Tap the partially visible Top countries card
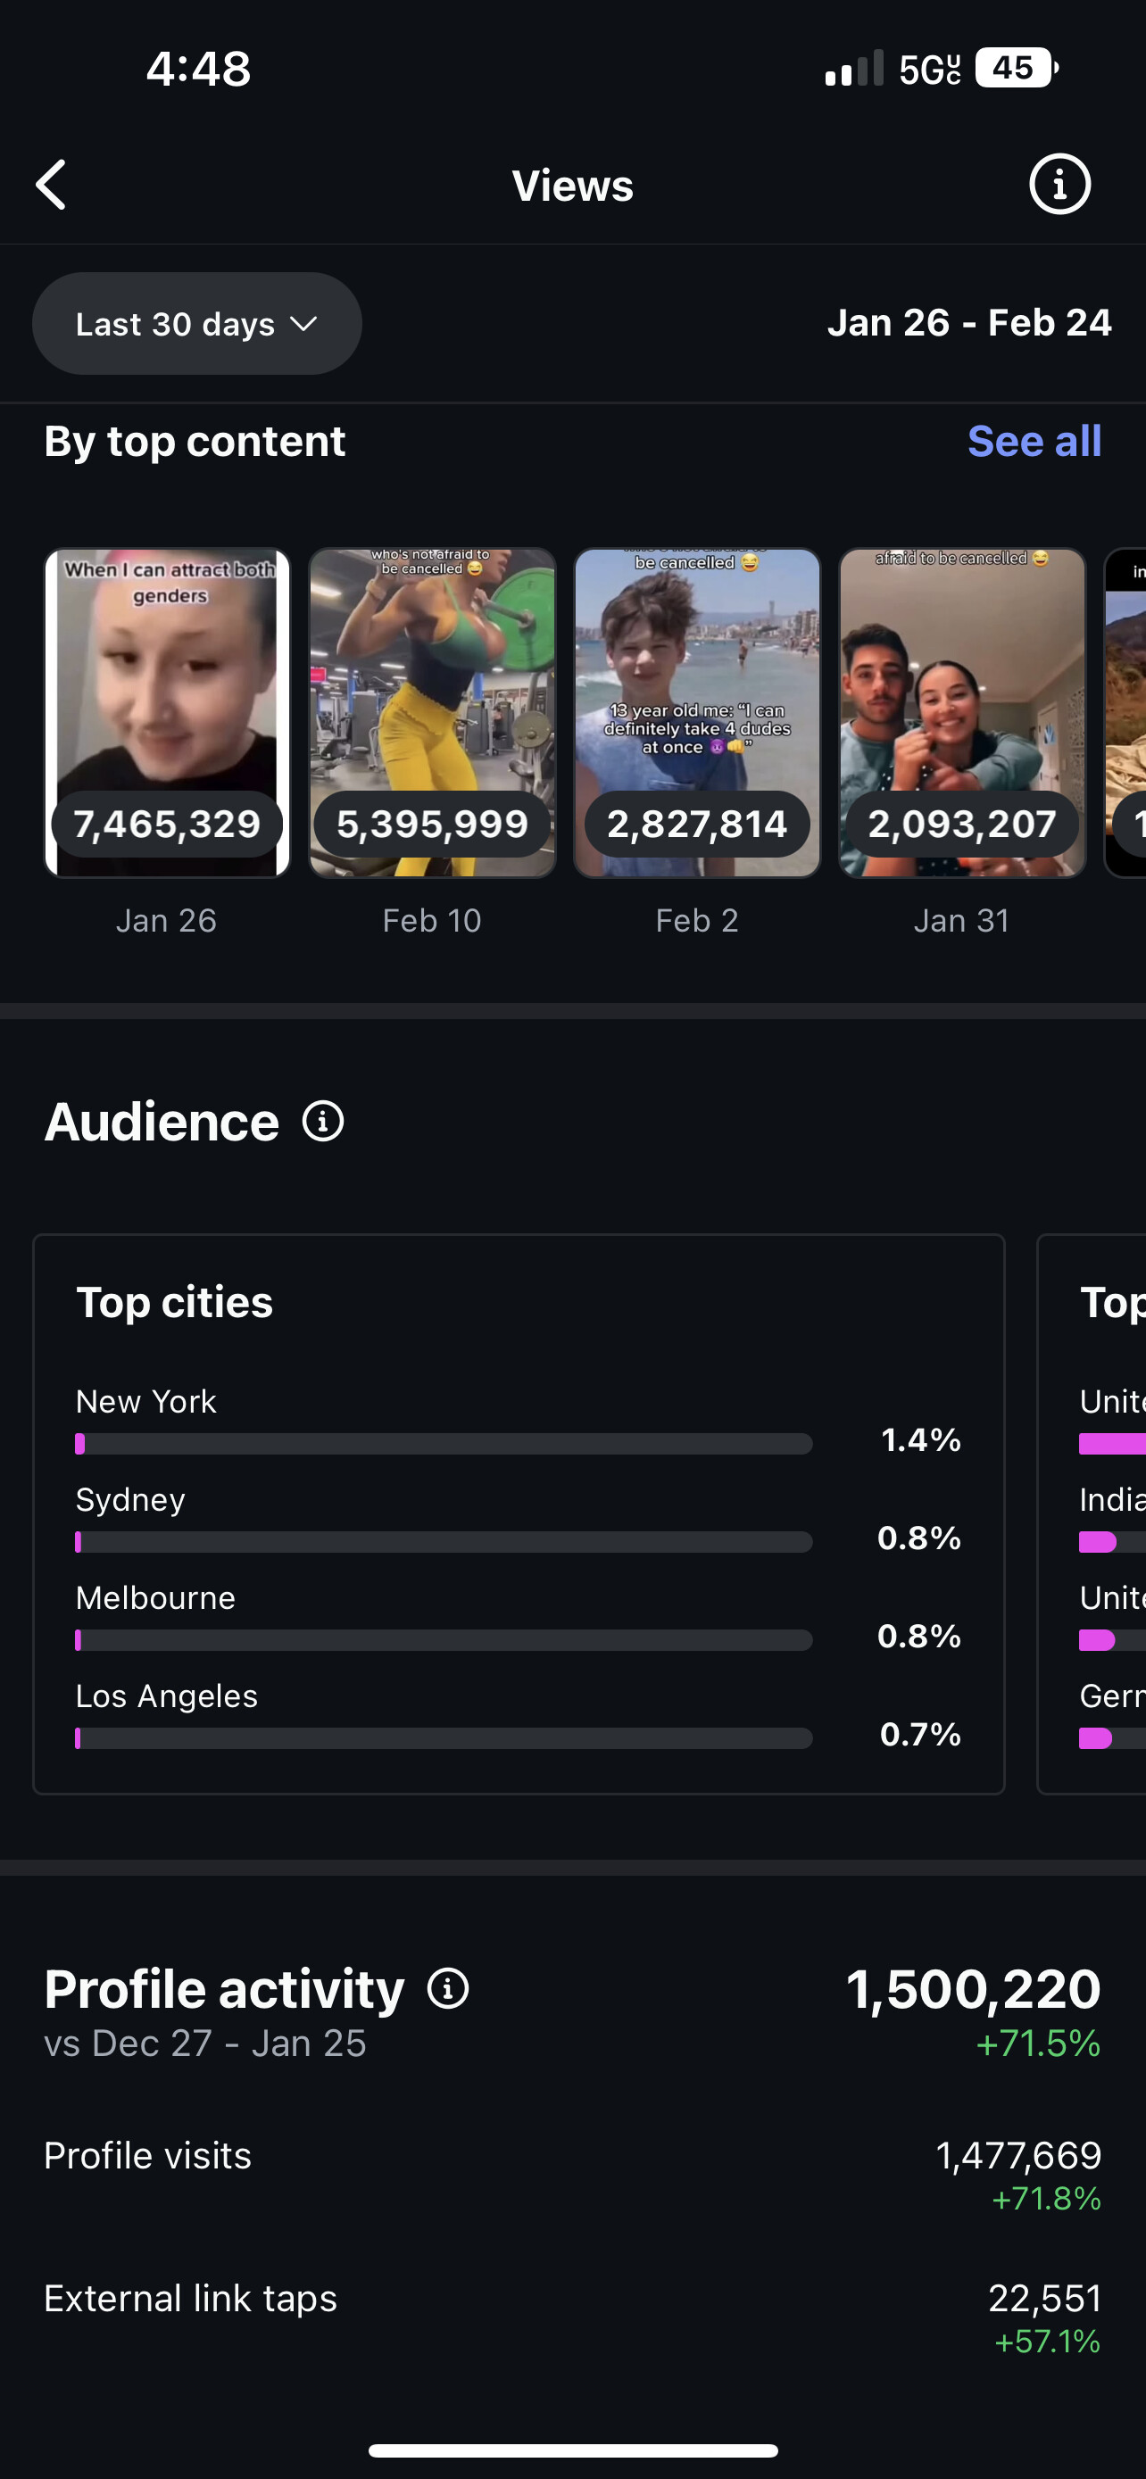Screen dimensions: 1146x2479 [1092, 1513]
